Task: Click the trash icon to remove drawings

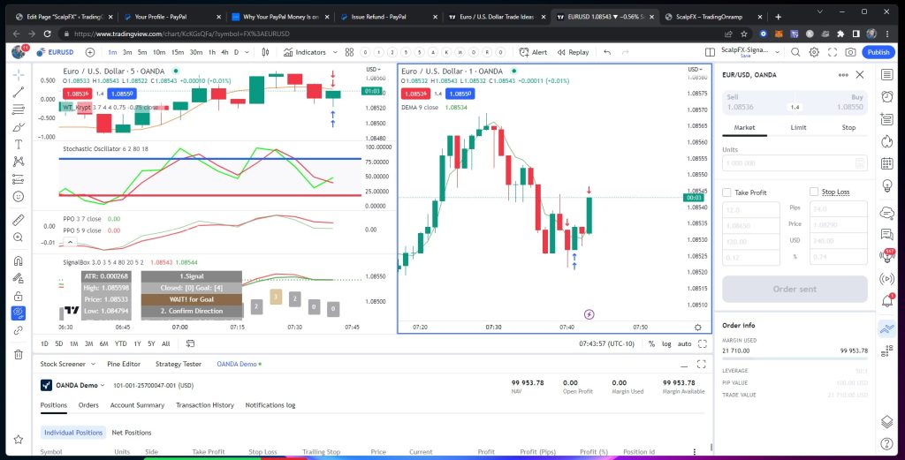Action: tap(18, 354)
